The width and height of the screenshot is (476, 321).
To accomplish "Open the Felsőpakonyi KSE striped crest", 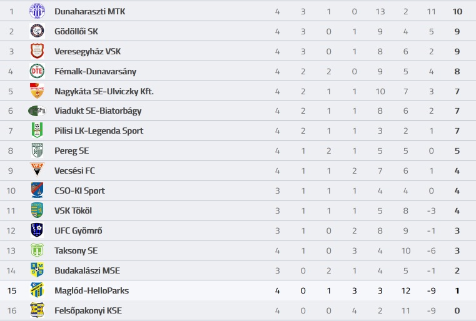I will [x=37, y=310].
